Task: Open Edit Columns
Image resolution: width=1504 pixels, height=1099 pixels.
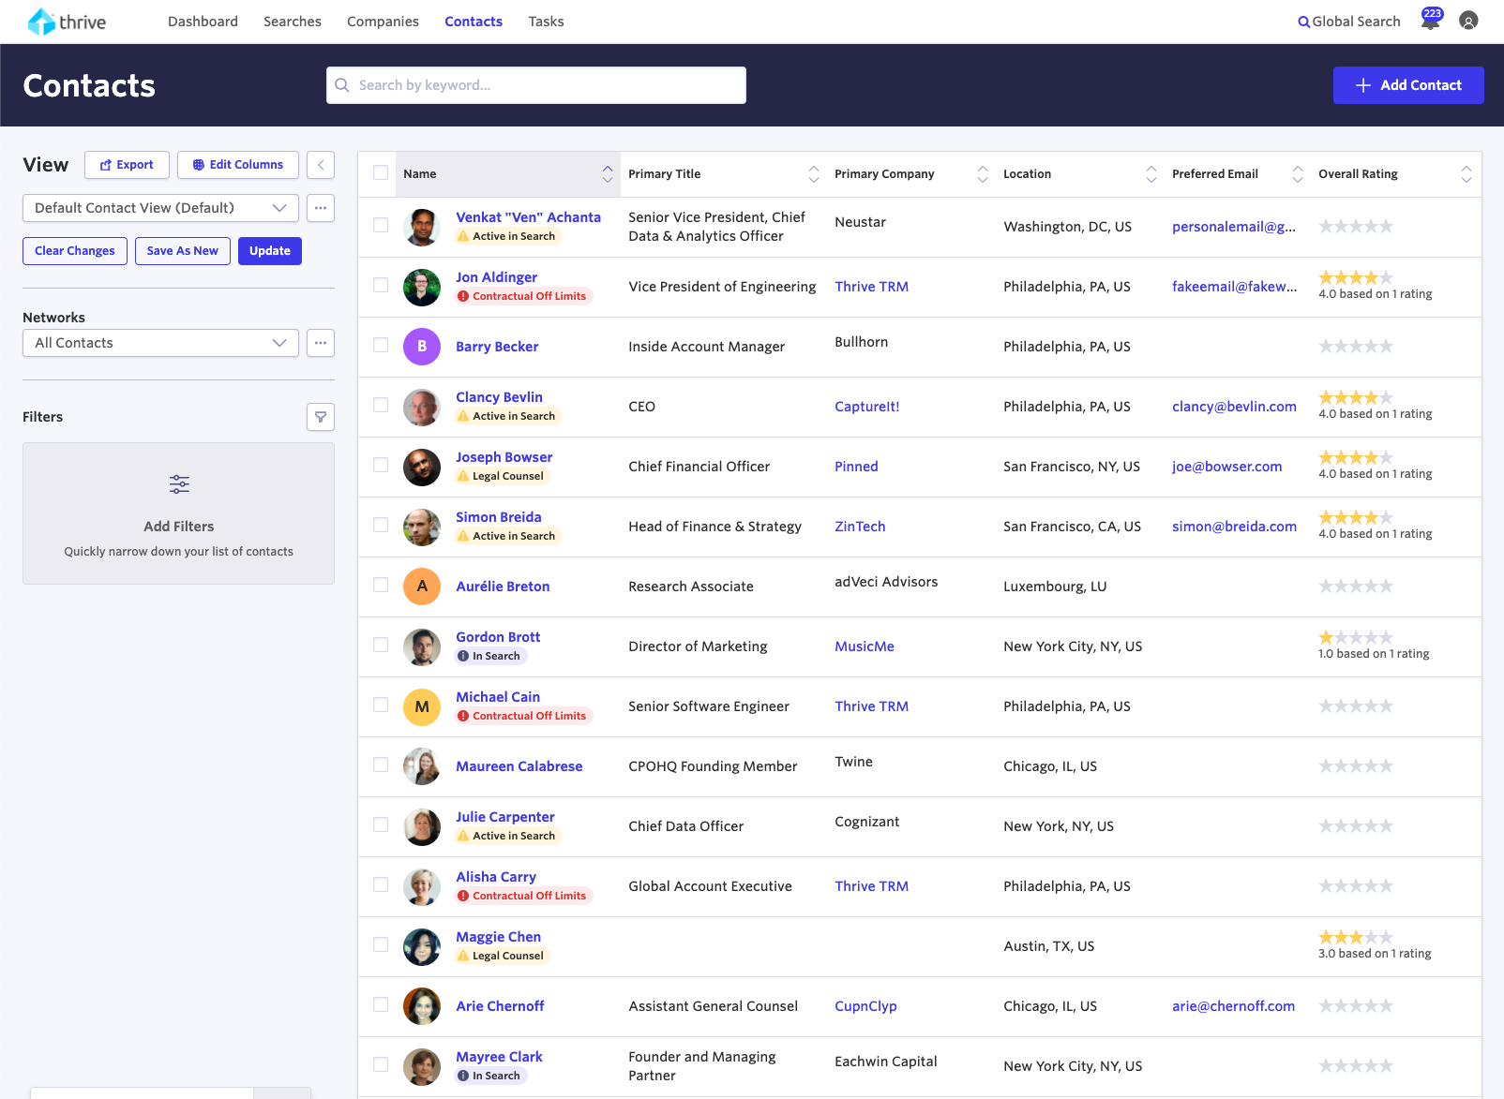Action: tap(238, 165)
